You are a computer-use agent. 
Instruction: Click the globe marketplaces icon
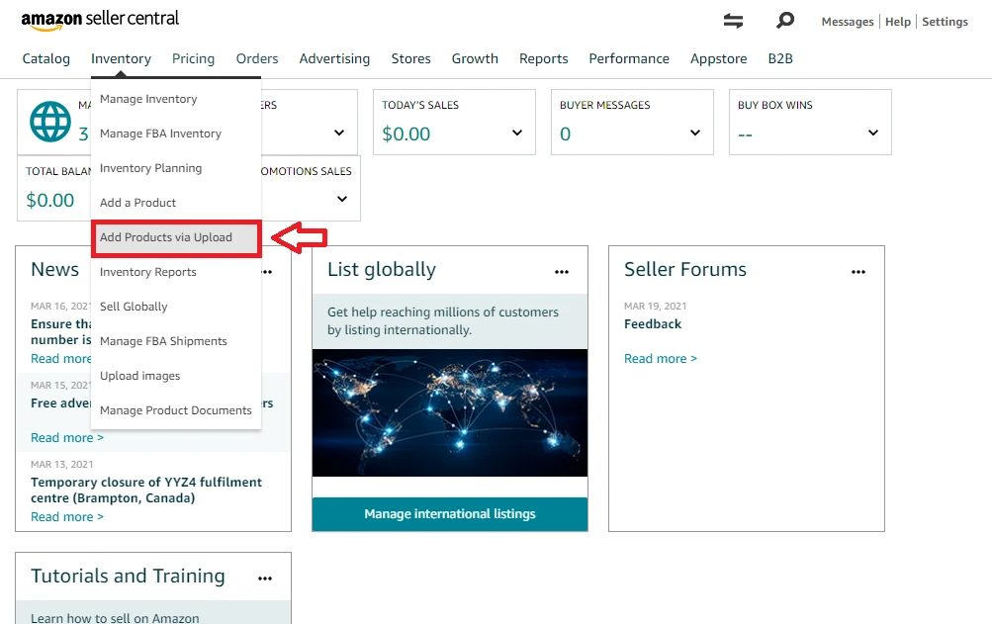[x=50, y=122]
